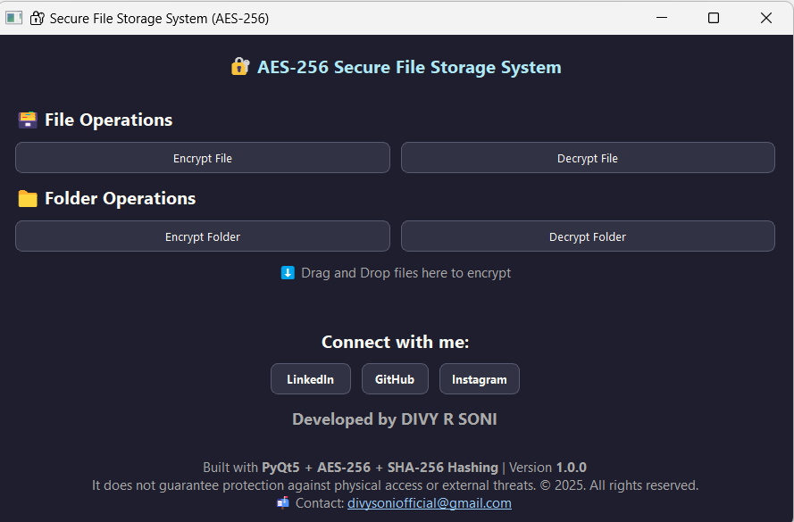Click the Drag and Drop files text area
Screen dimensions: 794x522
click(x=405, y=273)
